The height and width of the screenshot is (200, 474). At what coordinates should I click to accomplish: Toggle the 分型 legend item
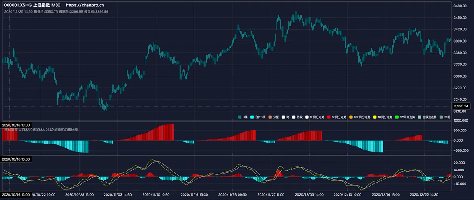274,117
